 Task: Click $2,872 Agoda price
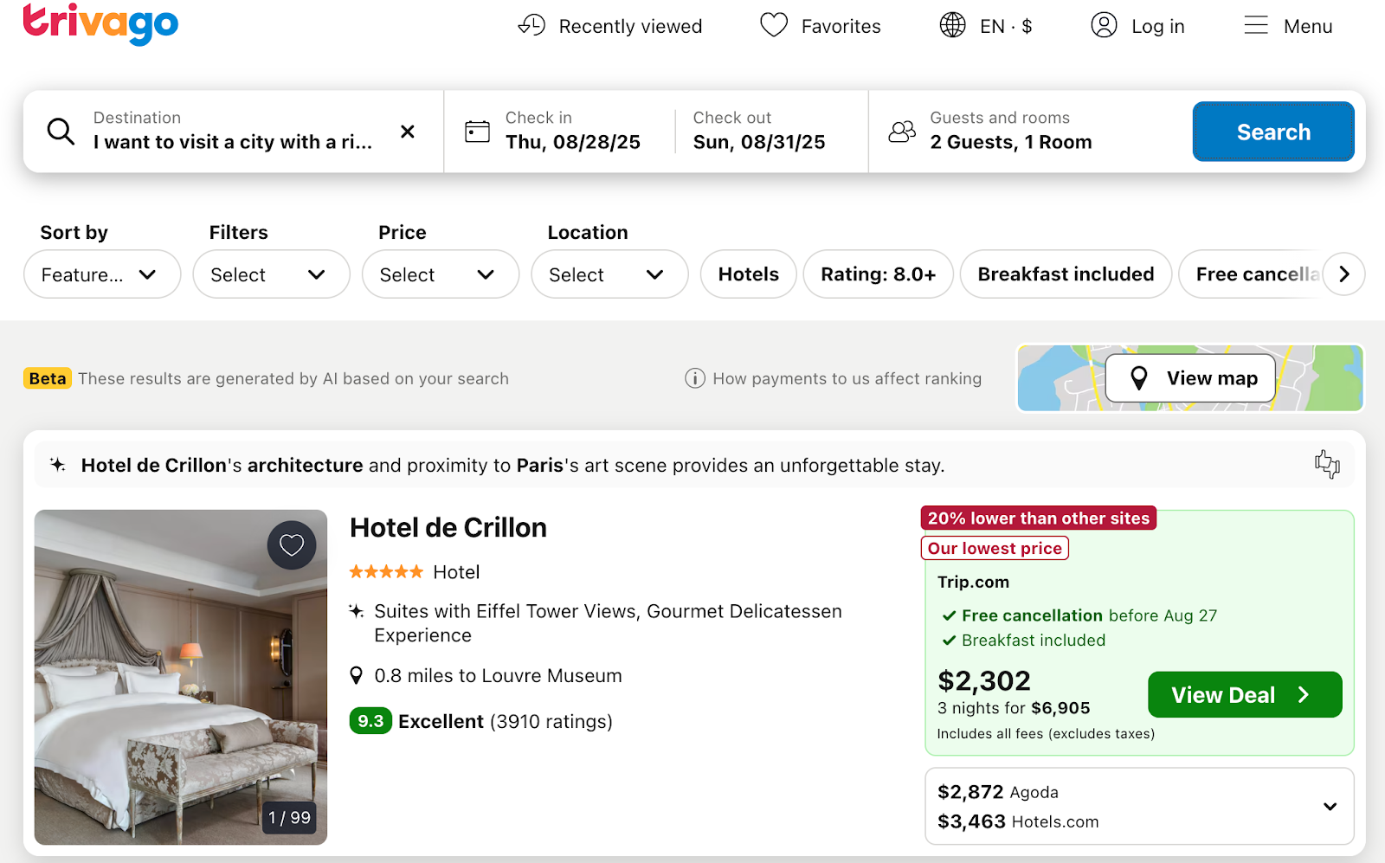[x=998, y=792]
